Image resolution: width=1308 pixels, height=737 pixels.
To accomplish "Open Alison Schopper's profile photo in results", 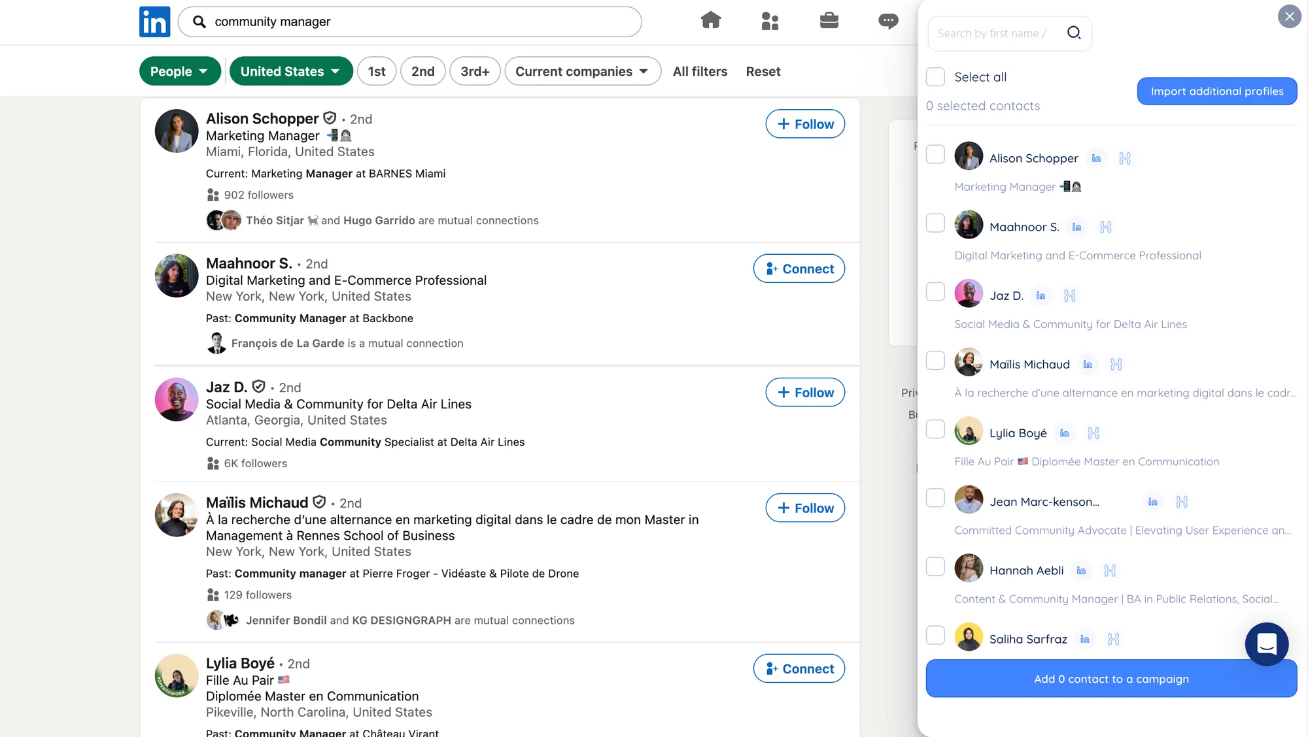I will pyautogui.click(x=177, y=131).
